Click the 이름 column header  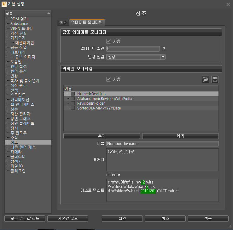(x=141, y=89)
